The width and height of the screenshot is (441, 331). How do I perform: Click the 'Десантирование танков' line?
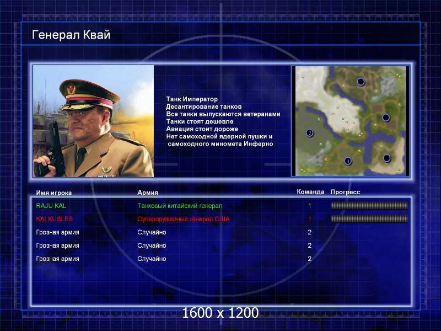[x=204, y=106]
